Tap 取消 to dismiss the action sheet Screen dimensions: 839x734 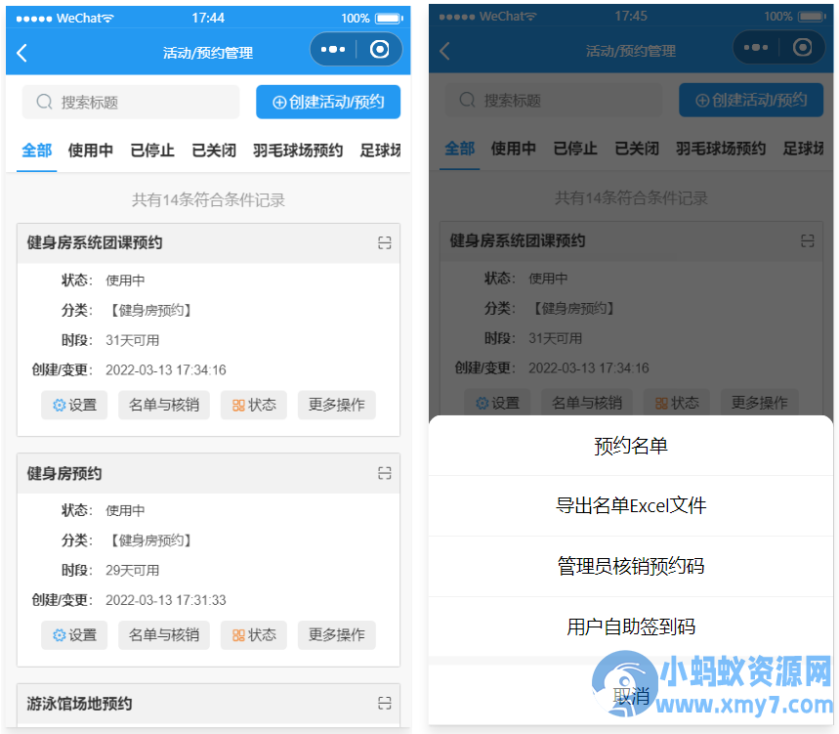tap(631, 696)
